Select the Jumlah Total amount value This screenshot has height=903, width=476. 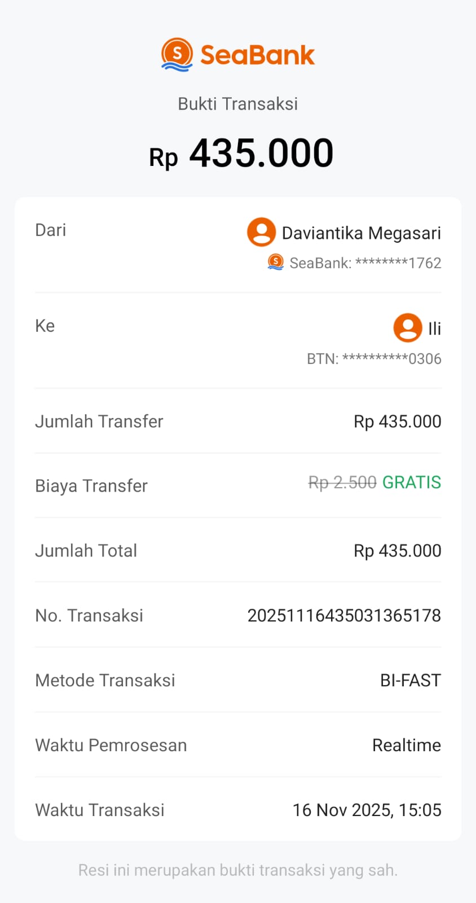397,550
